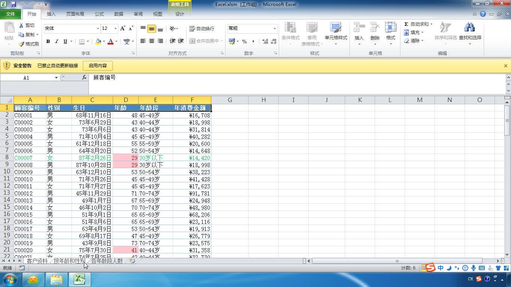This screenshot has height=287, width=511.
Task: Click increase decimal places icon
Action: pos(265,41)
